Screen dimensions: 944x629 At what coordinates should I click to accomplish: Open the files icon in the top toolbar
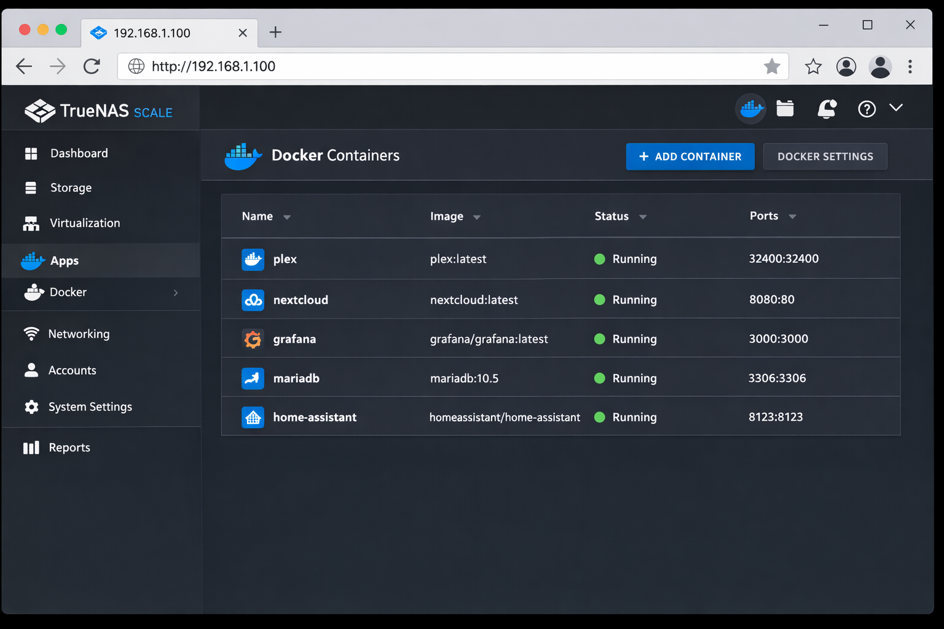click(785, 108)
